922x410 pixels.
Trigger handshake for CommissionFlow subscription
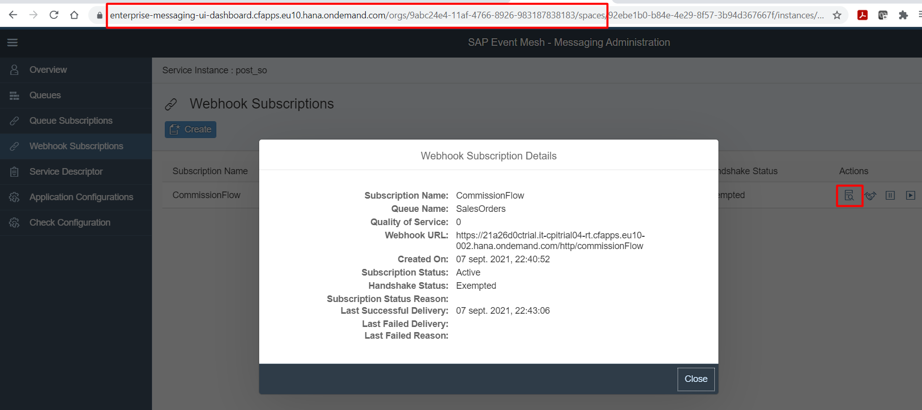point(870,196)
